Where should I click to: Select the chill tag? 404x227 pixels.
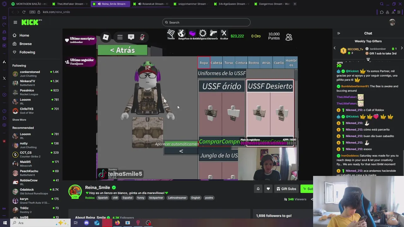pos(115,198)
